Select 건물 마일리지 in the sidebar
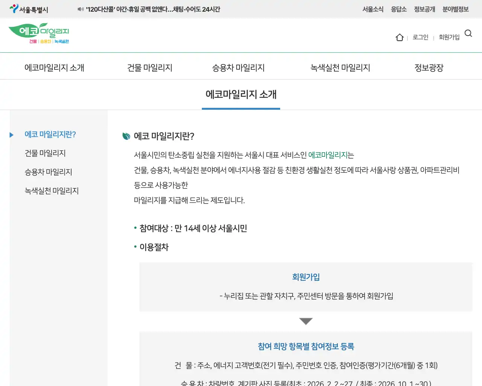 click(x=45, y=153)
